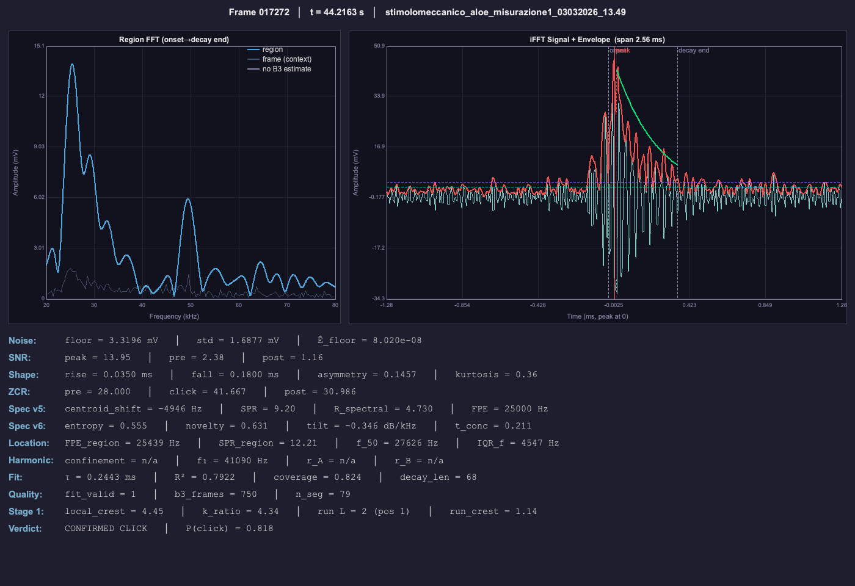
Task: Click the 'kurtosis = 0.36' value
Action: point(496,375)
